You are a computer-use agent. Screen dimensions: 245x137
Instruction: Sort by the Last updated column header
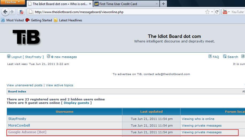tap(151, 112)
